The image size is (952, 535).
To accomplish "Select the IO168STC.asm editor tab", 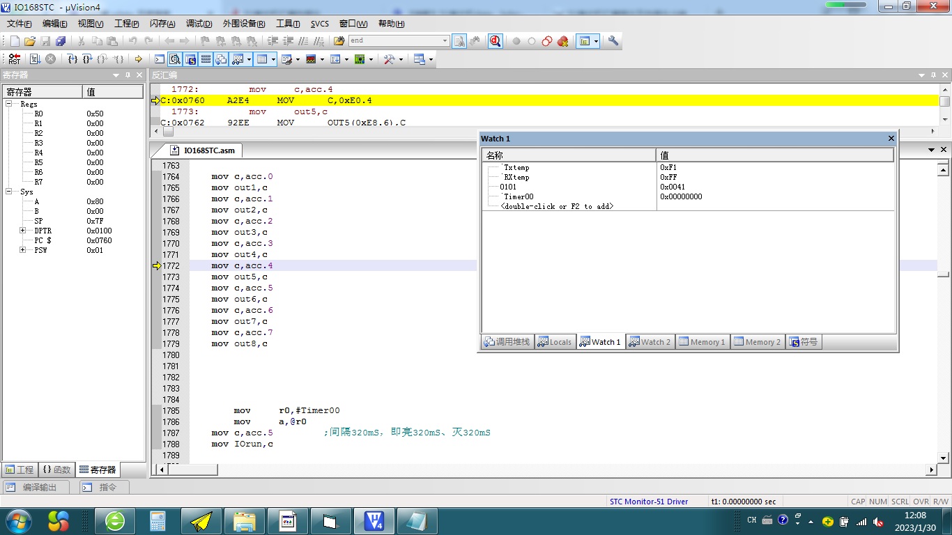I will pyautogui.click(x=204, y=150).
